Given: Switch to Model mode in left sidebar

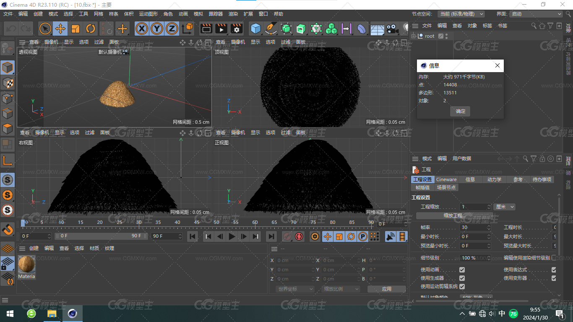Looking at the screenshot, I should pos(8,68).
